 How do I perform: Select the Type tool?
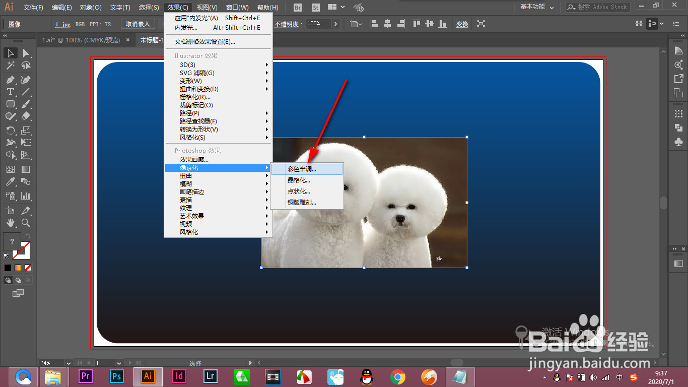pyautogui.click(x=10, y=92)
